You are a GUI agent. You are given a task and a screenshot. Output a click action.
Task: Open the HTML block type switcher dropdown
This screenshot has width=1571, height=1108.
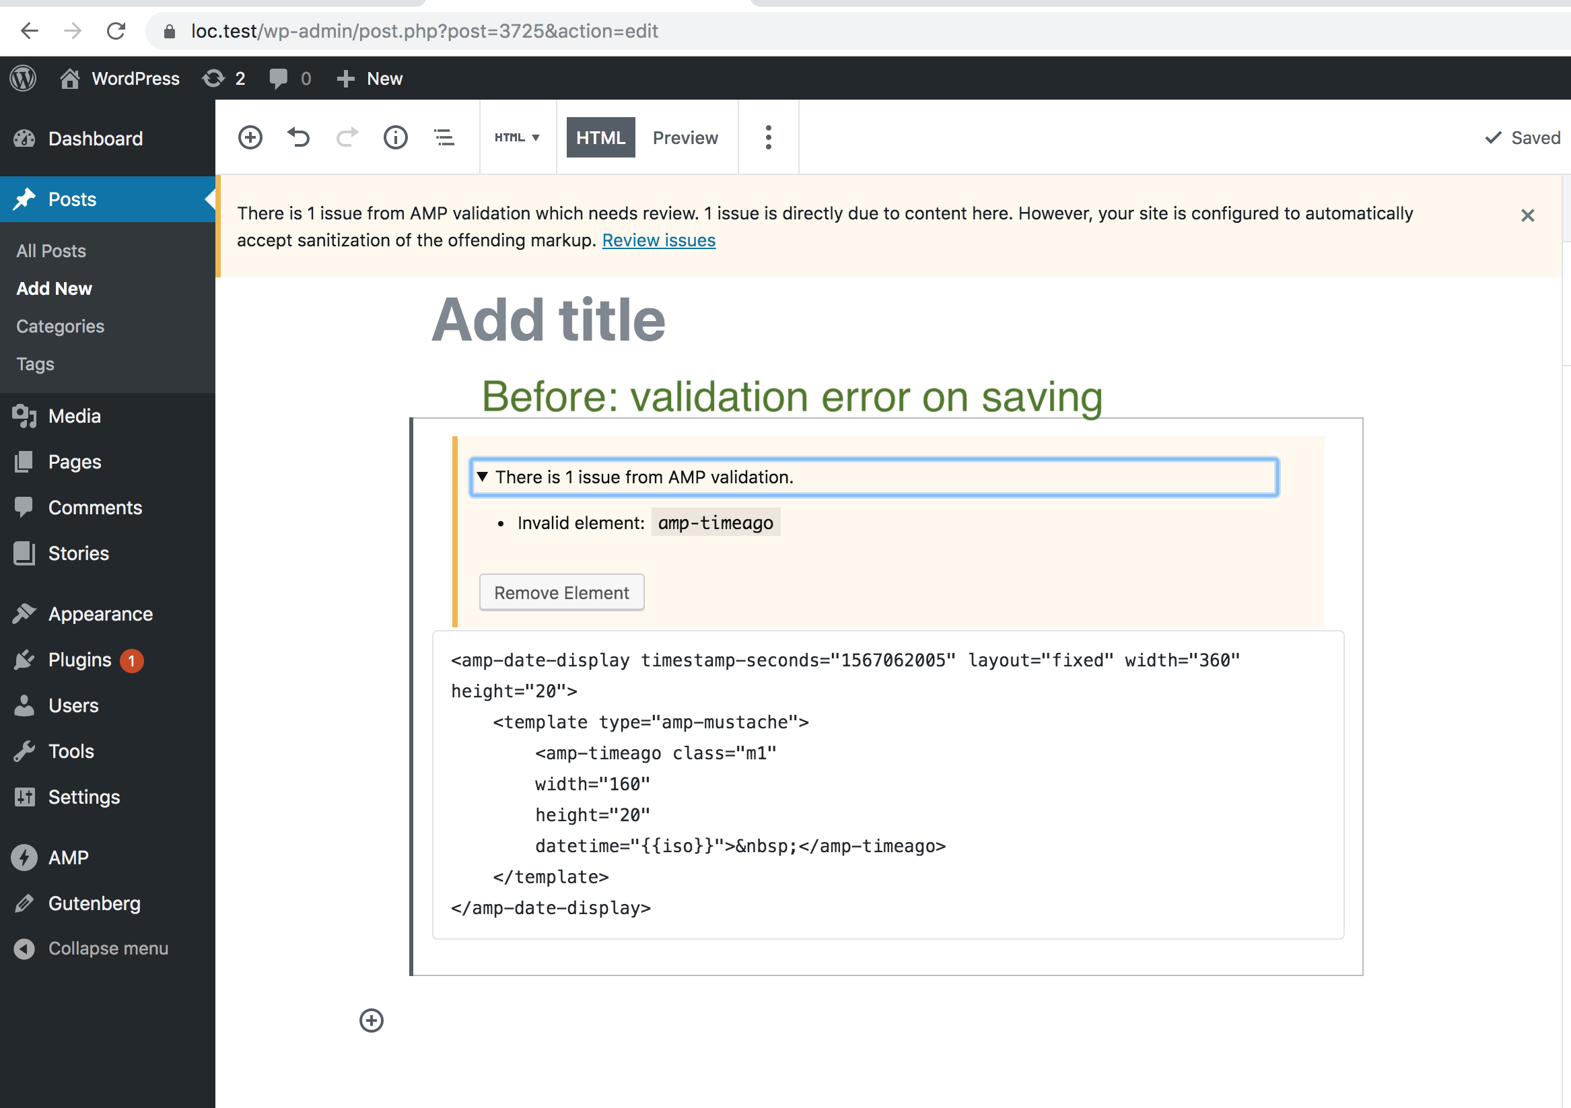click(518, 137)
